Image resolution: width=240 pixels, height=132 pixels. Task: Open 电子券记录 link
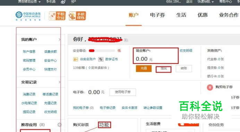pyautogui.click(x=108, y=108)
